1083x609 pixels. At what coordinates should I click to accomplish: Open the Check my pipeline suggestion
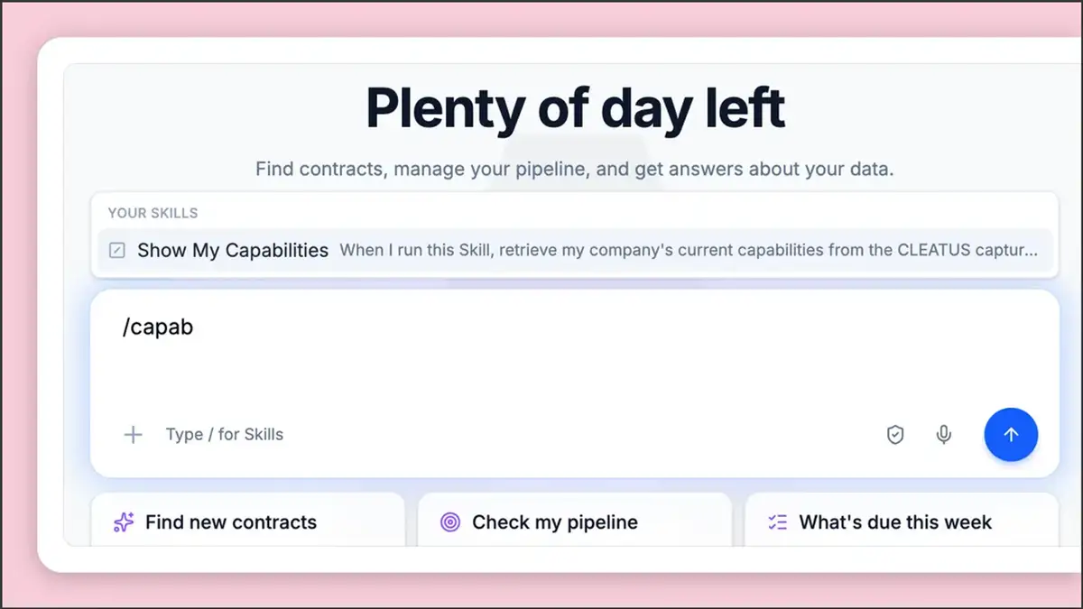click(x=575, y=520)
